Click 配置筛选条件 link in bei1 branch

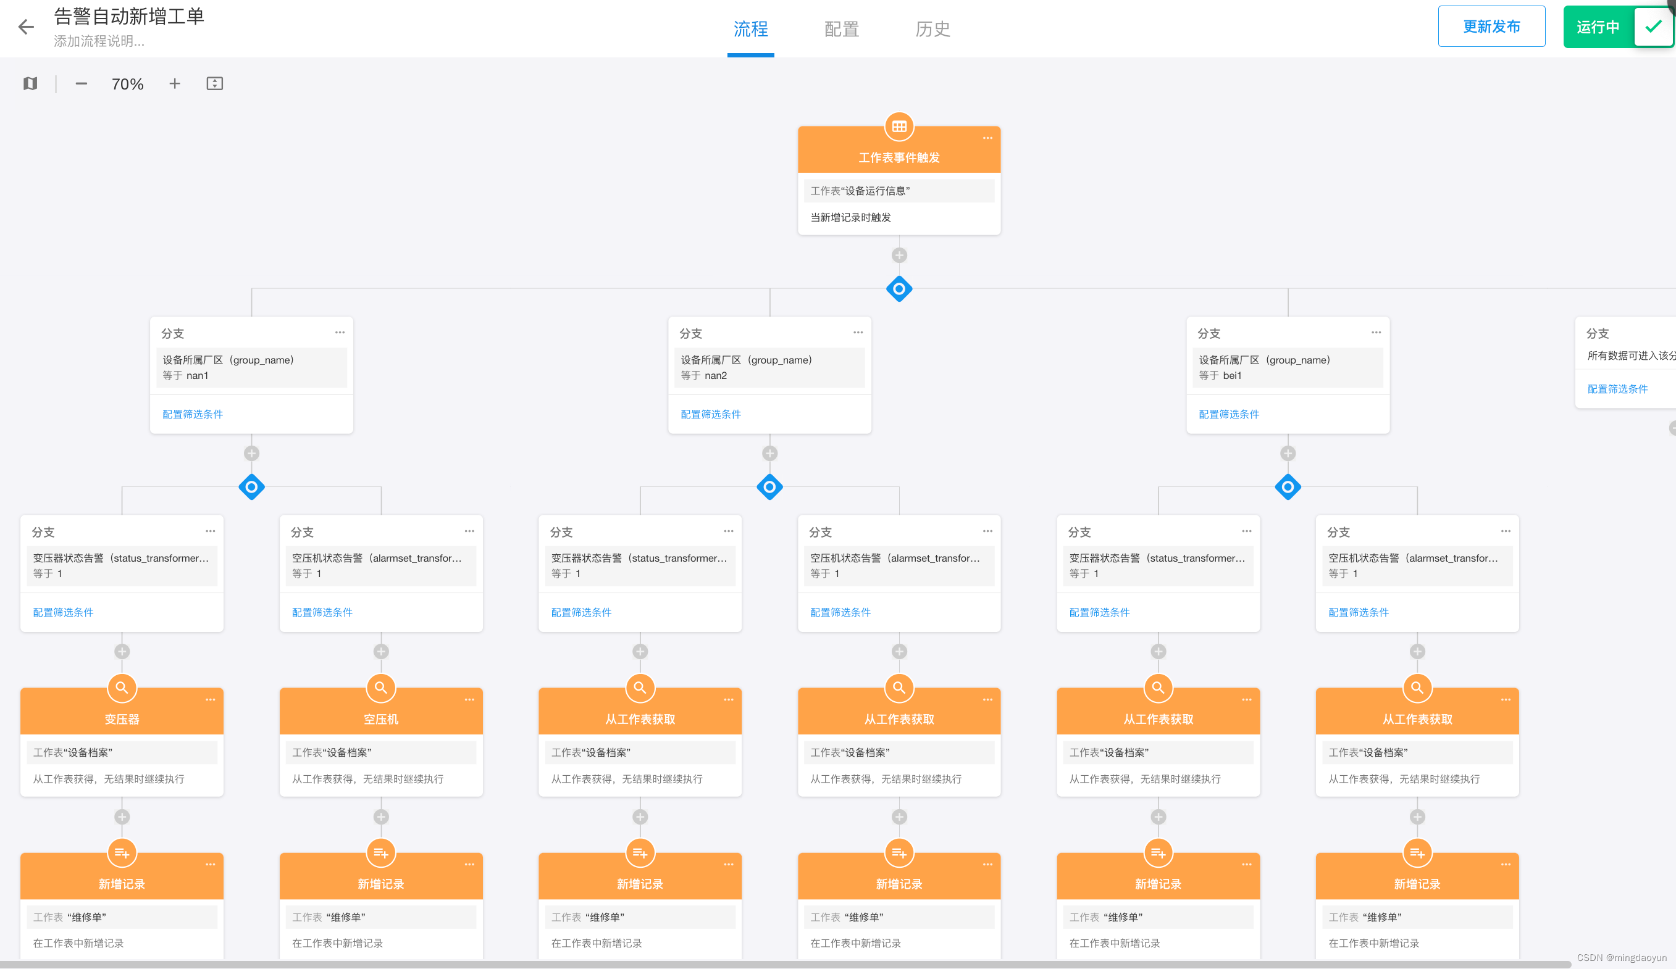(x=1229, y=414)
